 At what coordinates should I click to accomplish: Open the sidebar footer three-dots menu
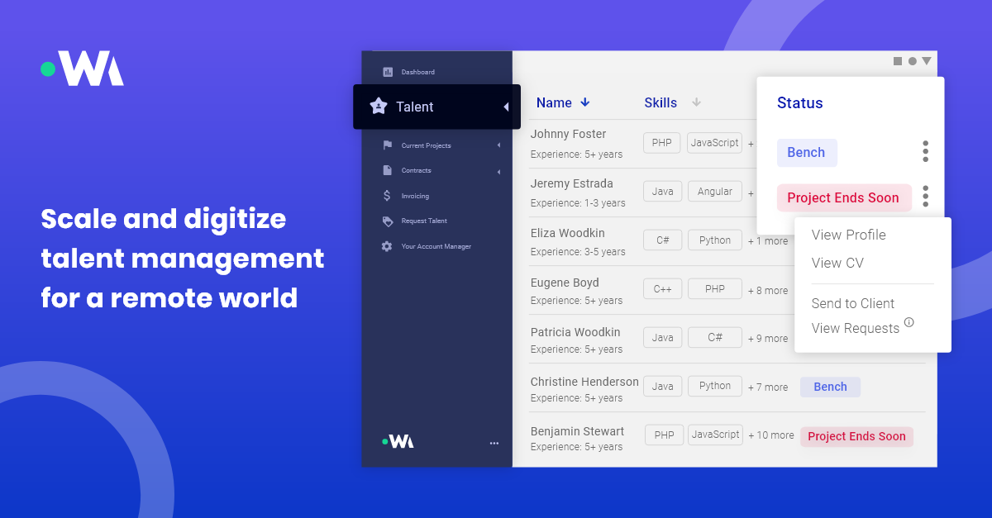click(x=494, y=443)
